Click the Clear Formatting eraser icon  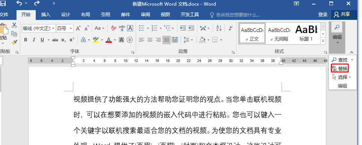[x=114, y=28]
